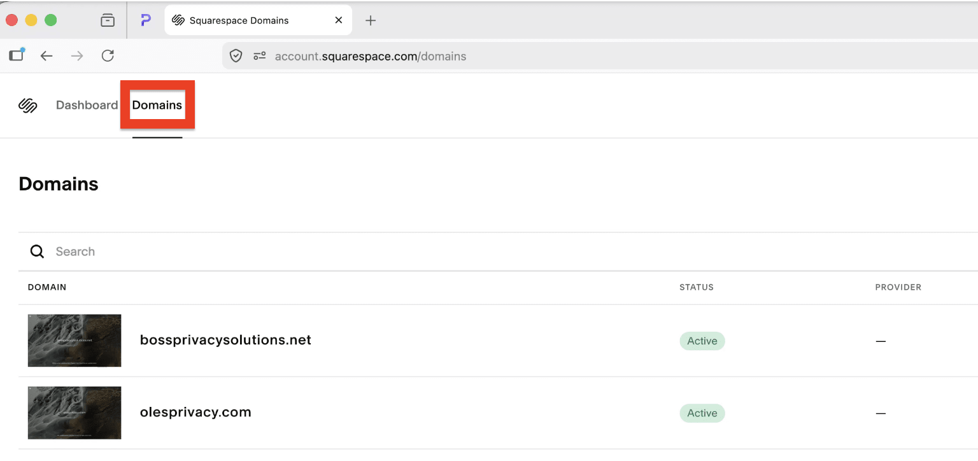
Task: Click the address bar URL
Action: [x=371, y=56]
